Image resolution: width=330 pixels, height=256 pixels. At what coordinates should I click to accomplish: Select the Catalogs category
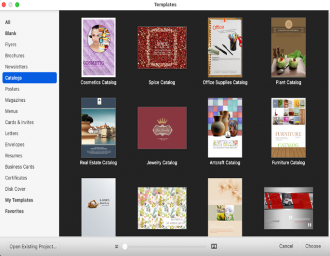click(x=30, y=78)
